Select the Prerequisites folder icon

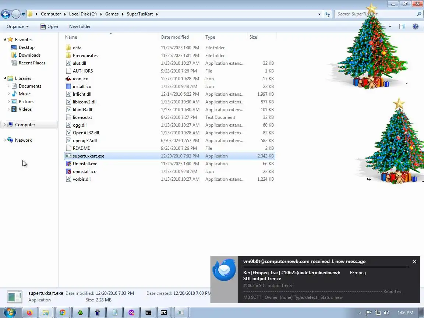[x=68, y=56]
